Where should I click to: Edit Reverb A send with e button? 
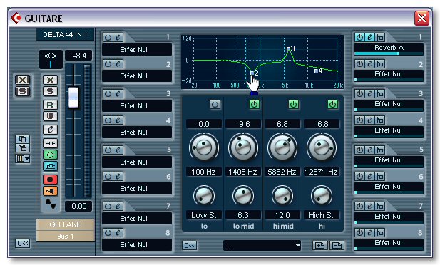pyautogui.click(x=370, y=37)
